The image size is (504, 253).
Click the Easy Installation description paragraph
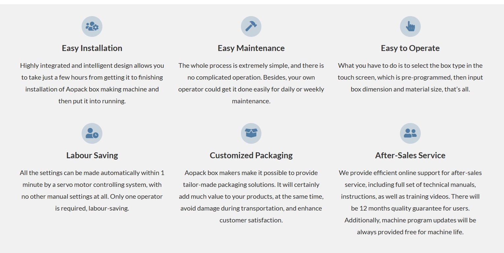click(92, 83)
